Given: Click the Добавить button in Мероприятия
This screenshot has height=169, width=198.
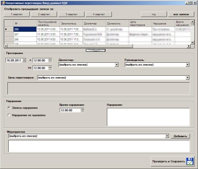Looking at the screenshot, I should (x=181, y=136).
